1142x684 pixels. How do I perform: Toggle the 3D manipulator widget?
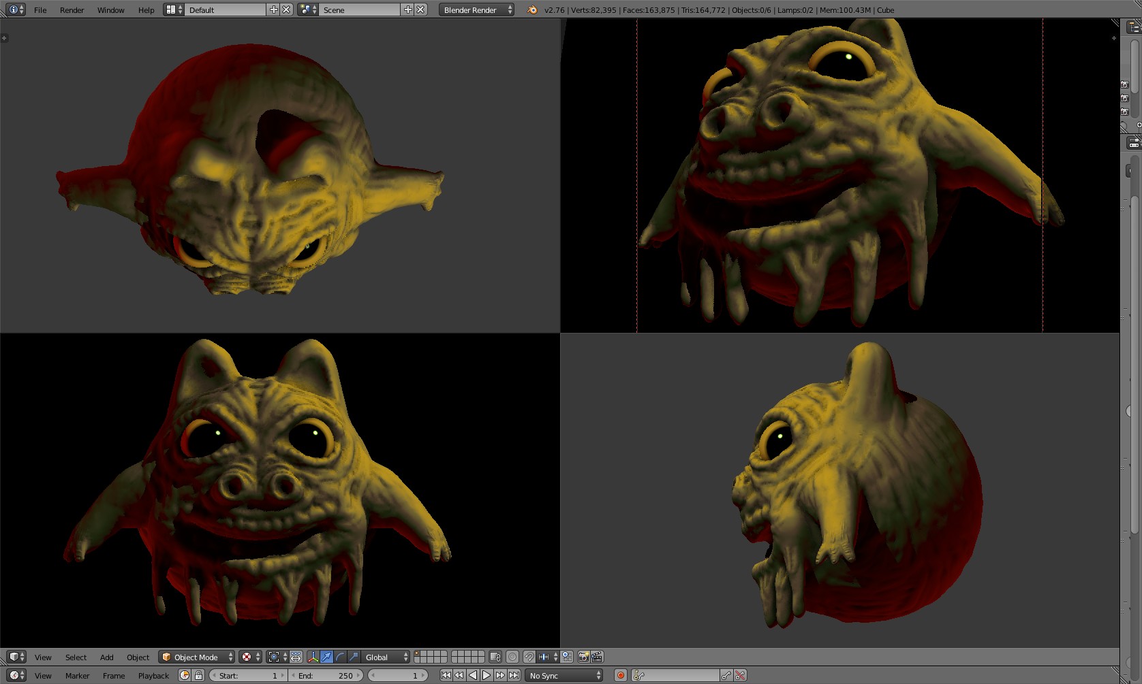click(x=313, y=657)
